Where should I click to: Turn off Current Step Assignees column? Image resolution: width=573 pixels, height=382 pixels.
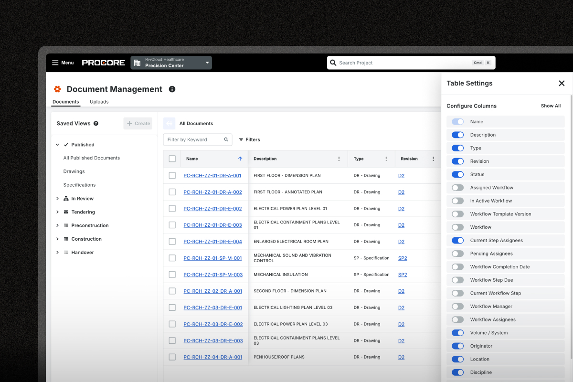(x=457, y=241)
